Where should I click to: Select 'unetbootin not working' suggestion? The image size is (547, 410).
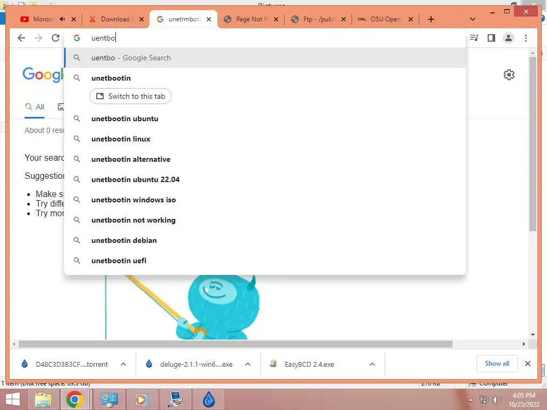[x=265, y=220]
